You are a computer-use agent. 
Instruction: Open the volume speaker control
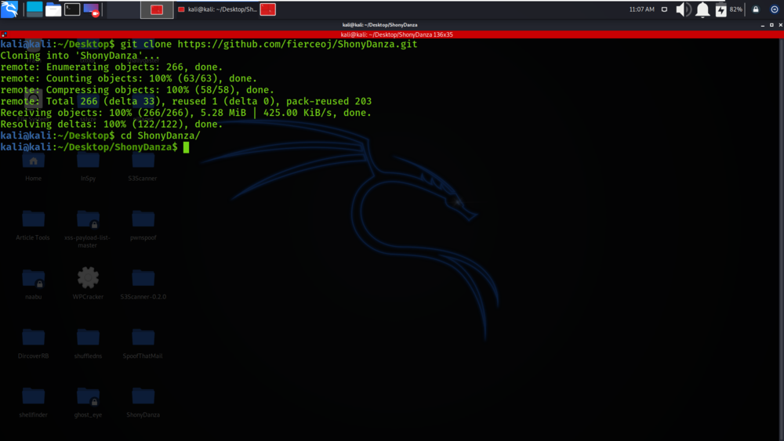point(683,9)
